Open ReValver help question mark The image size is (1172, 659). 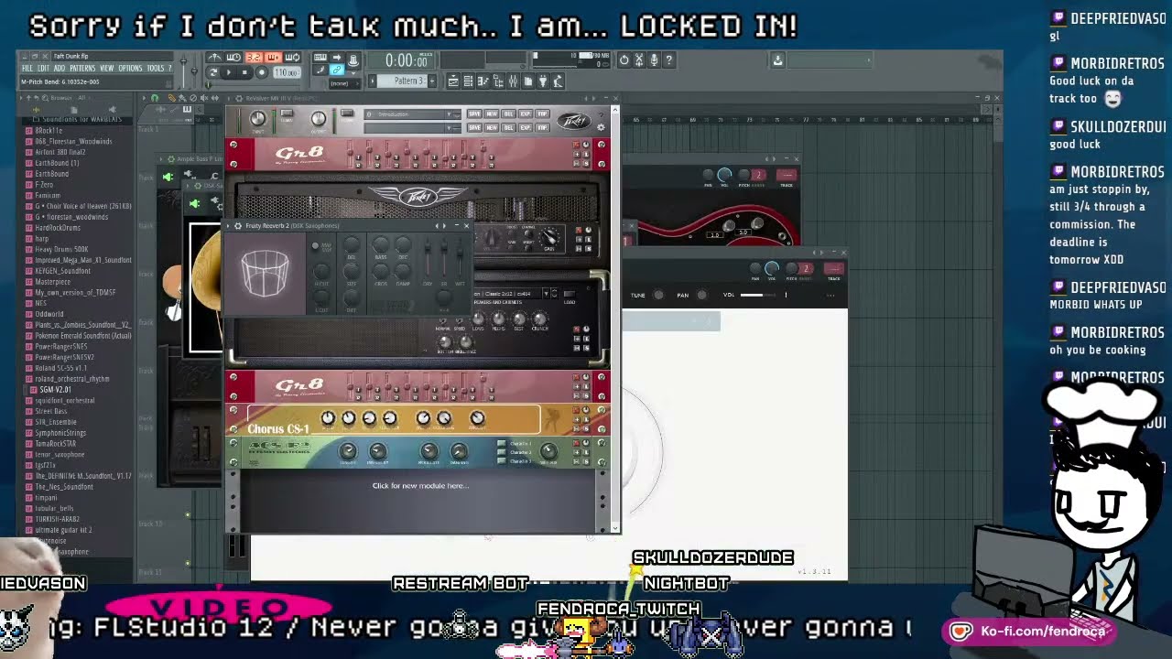602,114
